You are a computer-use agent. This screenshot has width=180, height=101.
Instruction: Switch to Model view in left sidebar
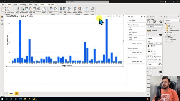point(2,24)
